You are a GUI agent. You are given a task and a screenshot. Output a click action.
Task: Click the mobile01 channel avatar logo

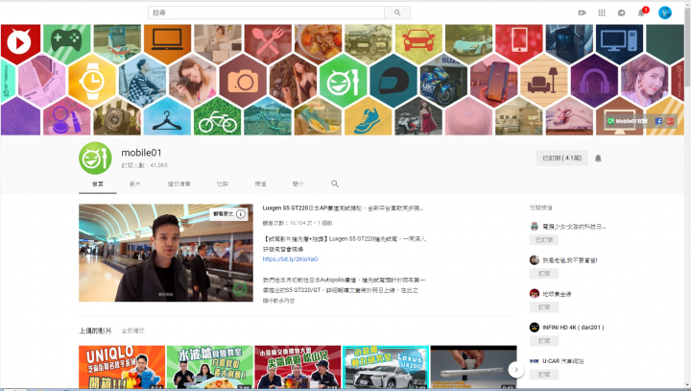click(x=95, y=158)
